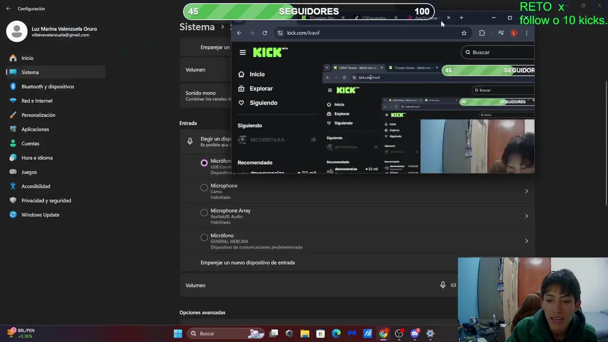Image resolution: width=608 pixels, height=342 pixels.
Task: Click the Kick logo
Action: tap(270, 52)
